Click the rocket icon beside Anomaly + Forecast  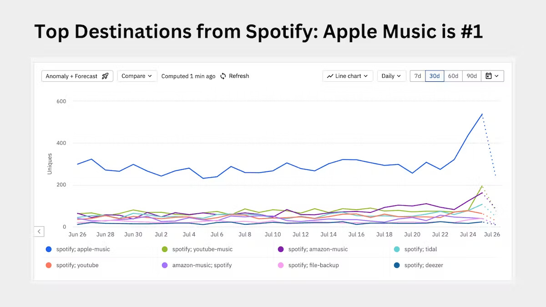pos(105,76)
